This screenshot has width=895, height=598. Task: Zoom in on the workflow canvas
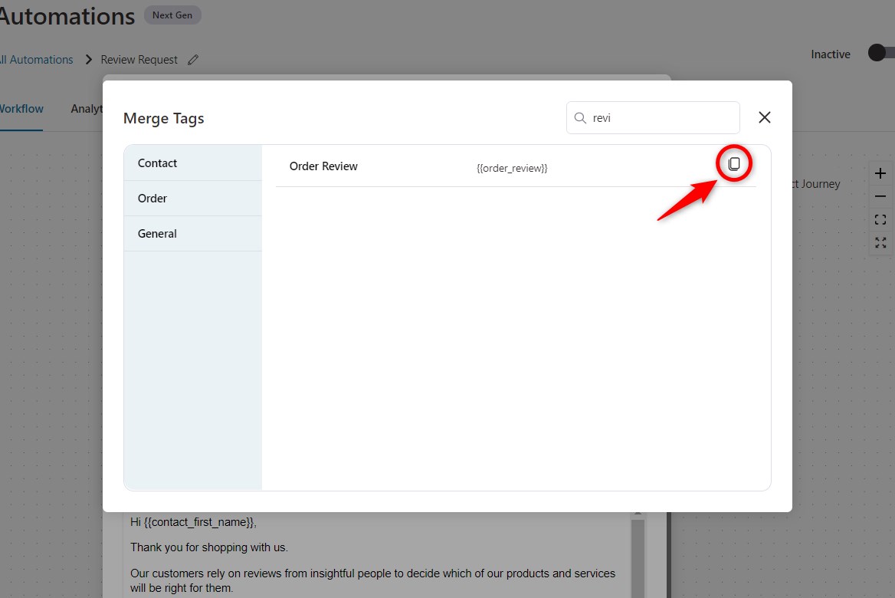click(x=880, y=173)
